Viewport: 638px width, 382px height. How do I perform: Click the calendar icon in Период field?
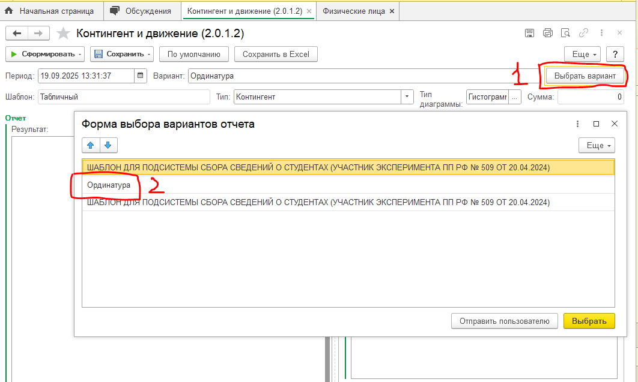[x=141, y=76]
